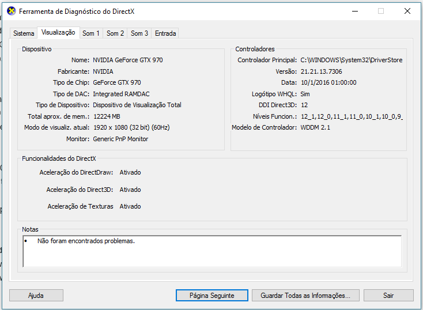Click the DirectX icon in the title bar
The image size is (423, 310).
[x=10, y=11]
